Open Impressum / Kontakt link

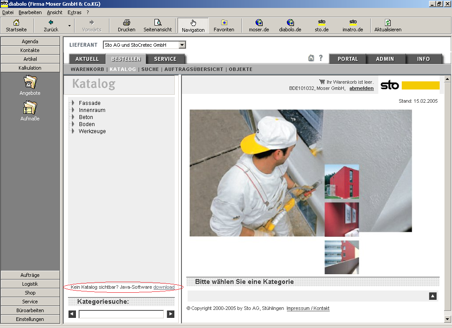click(308, 309)
